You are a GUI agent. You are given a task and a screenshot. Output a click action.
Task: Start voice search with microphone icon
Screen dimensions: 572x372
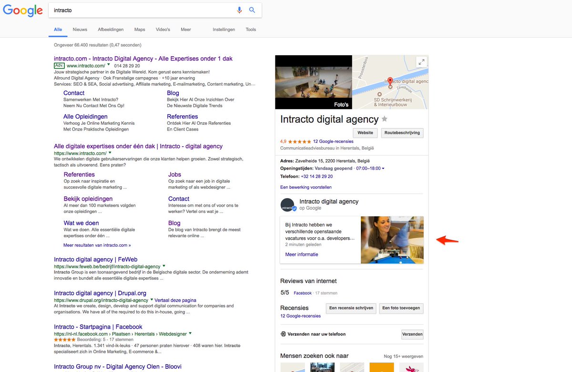point(240,10)
